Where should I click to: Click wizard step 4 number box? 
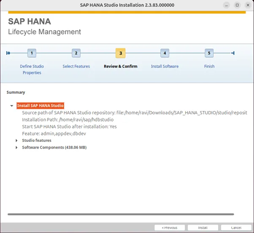[165, 53]
